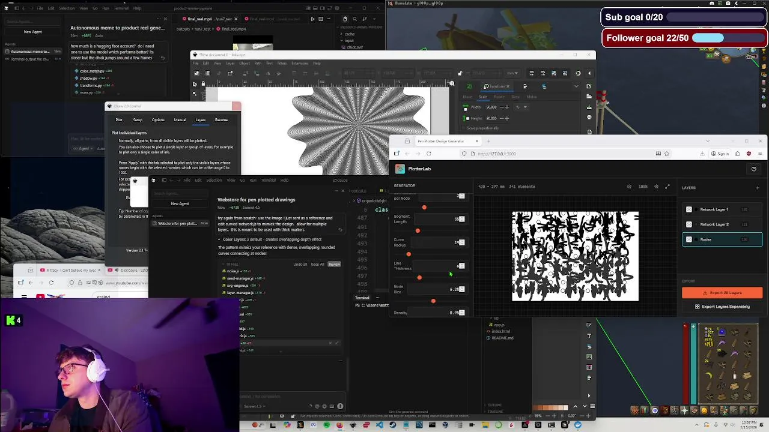This screenshot has height=432, width=769.
Task: Click Undo all in the Cursor changes list
Action: (x=300, y=264)
